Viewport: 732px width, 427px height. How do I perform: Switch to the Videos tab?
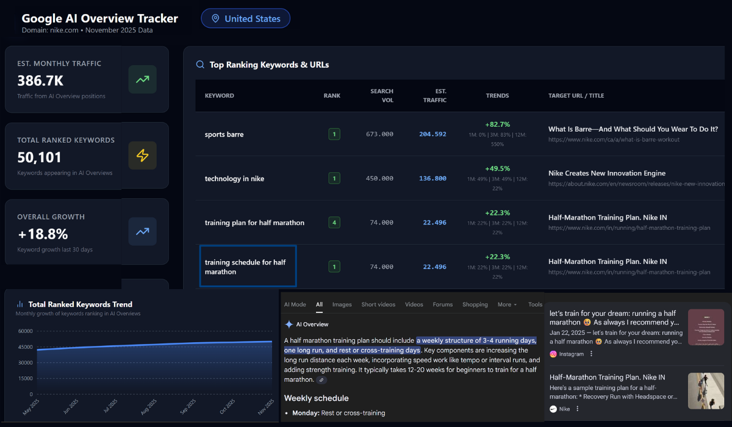pyautogui.click(x=414, y=304)
